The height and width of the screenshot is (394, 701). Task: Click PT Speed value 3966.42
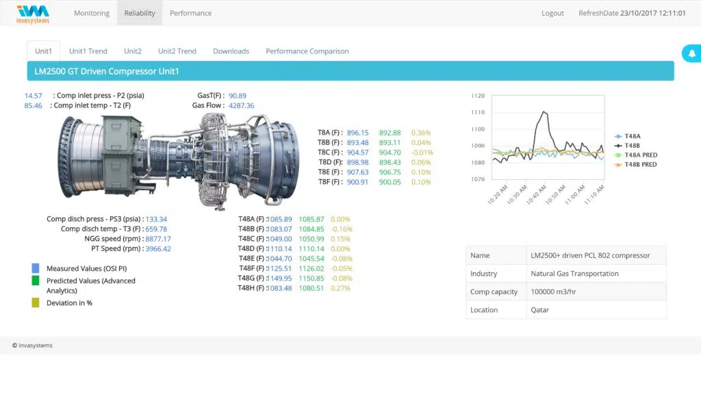click(x=158, y=248)
